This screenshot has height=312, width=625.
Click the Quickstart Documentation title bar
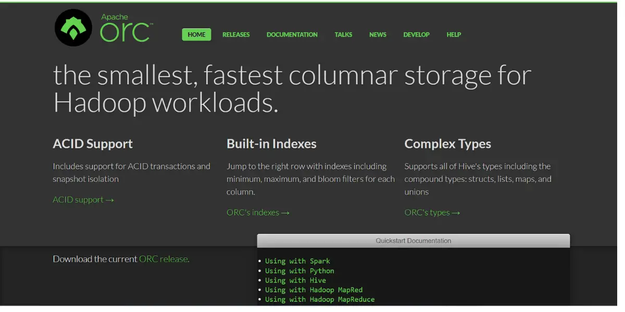click(414, 241)
